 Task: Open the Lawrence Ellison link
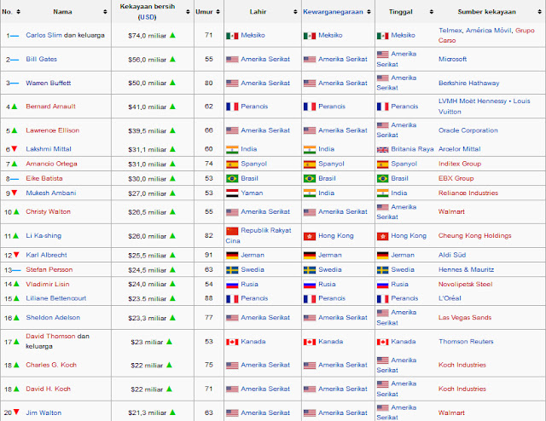52,130
